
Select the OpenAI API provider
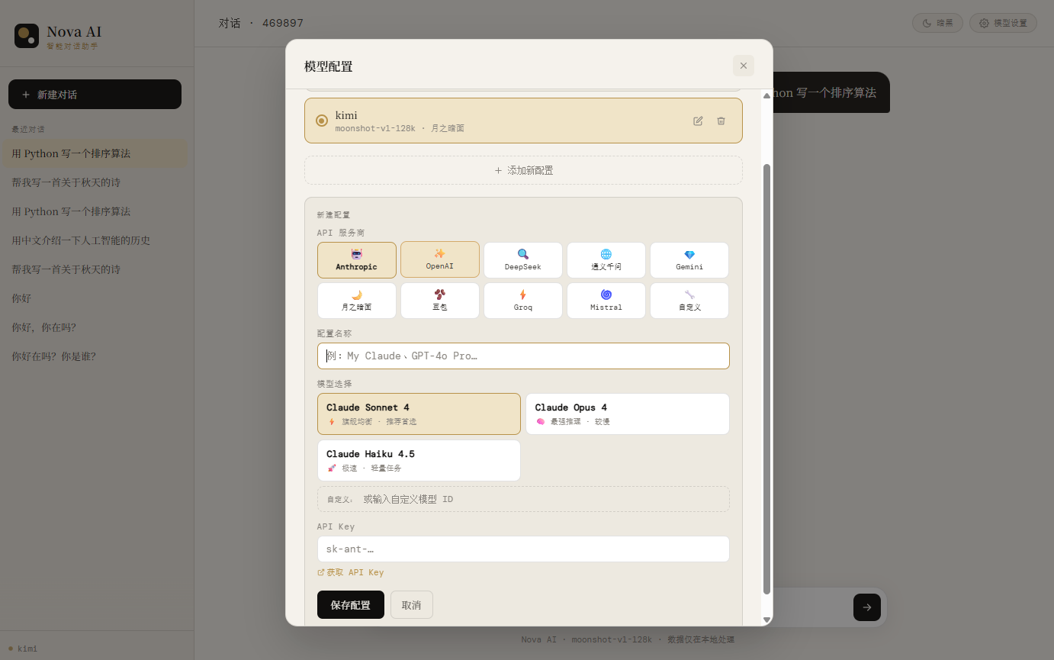pyautogui.click(x=439, y=259)
